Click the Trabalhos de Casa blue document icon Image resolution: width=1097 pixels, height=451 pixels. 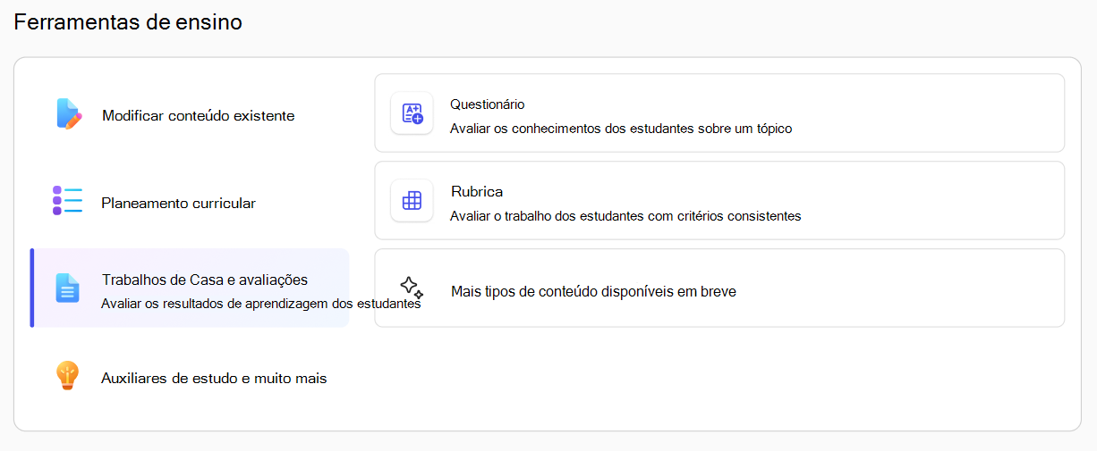coord(67,288)
